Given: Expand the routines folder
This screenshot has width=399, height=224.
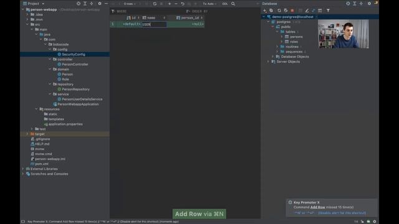Looking at the screenshot, I should [277, 47].
